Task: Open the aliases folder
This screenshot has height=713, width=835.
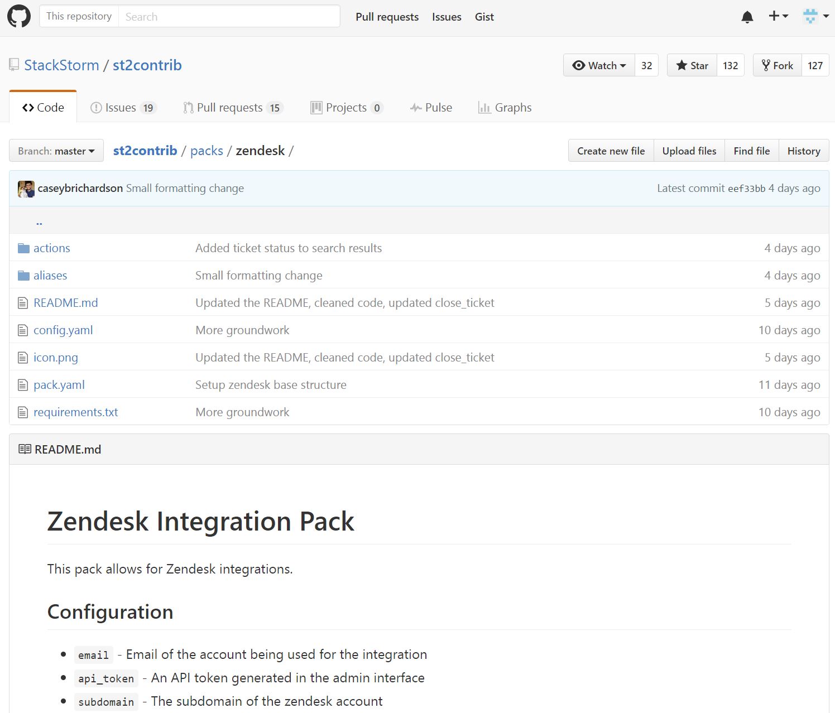Action: [x=50, y=276]
